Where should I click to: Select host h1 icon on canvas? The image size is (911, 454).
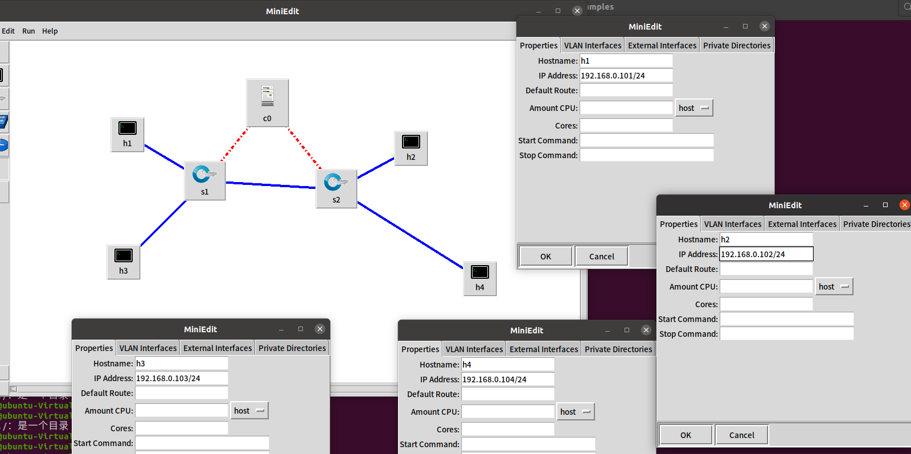pyautogui.click(x=128, y=135)
